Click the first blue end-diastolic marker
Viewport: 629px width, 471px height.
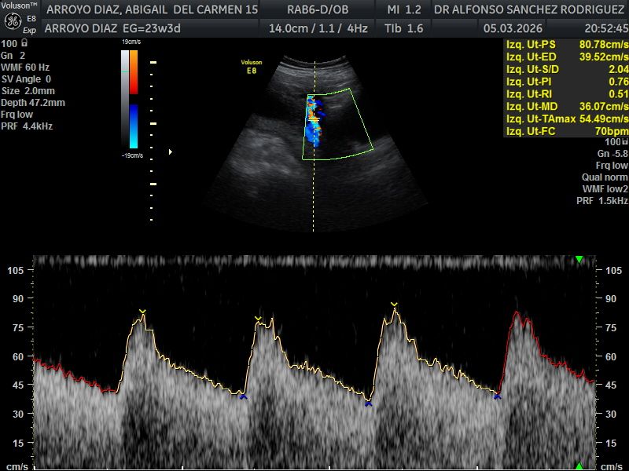point(243,397)
